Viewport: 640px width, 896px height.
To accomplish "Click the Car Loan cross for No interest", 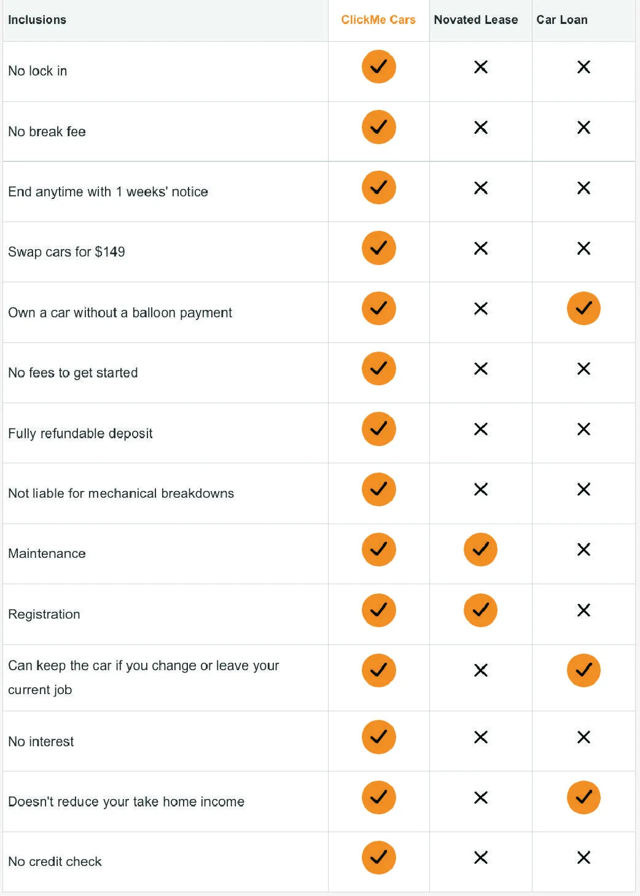I will pos(583,737).
